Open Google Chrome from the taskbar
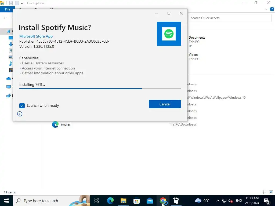275x206 pixels. click(x=163, y=201)
